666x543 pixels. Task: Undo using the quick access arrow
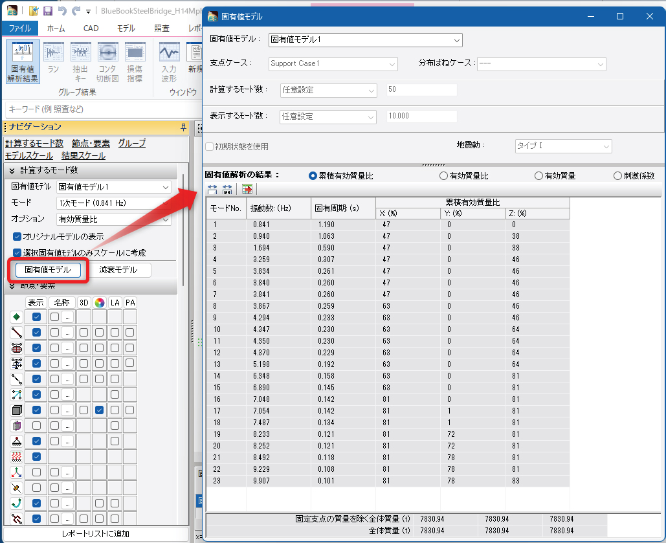[x=62, y=10]
